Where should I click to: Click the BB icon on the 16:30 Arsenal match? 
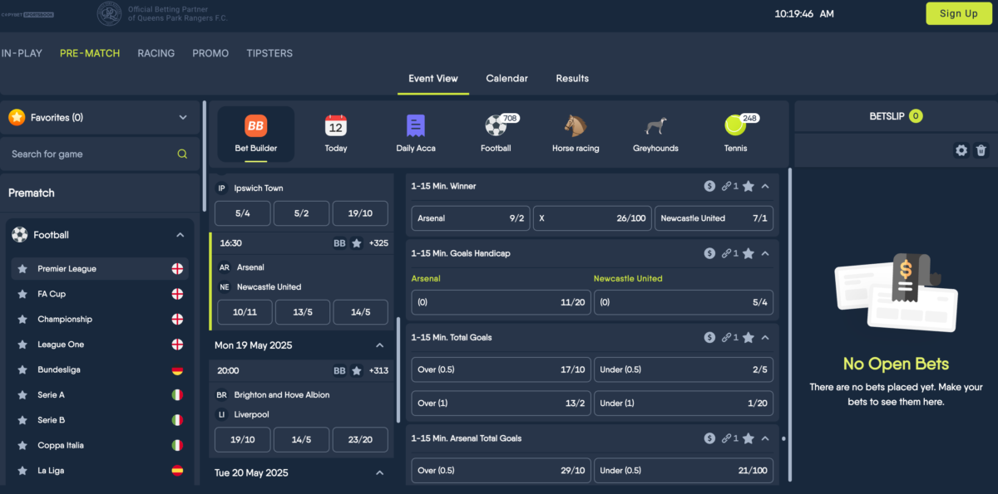[339, 243]
